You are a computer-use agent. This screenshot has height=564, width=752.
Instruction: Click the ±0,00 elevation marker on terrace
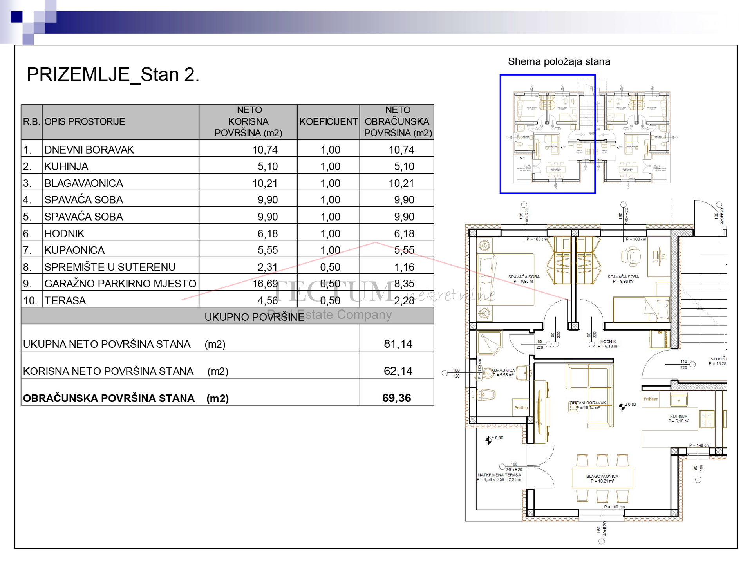click(488, 441)
